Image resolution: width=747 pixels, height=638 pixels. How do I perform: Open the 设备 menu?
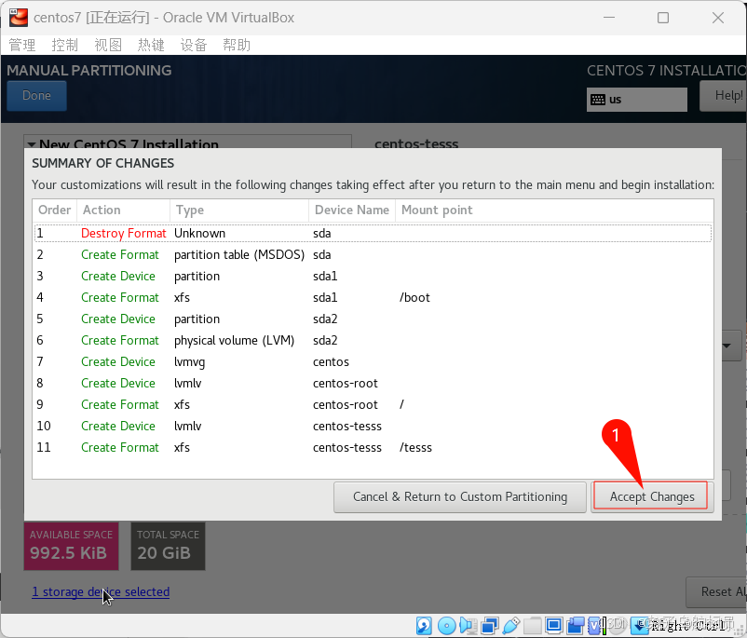194,46
